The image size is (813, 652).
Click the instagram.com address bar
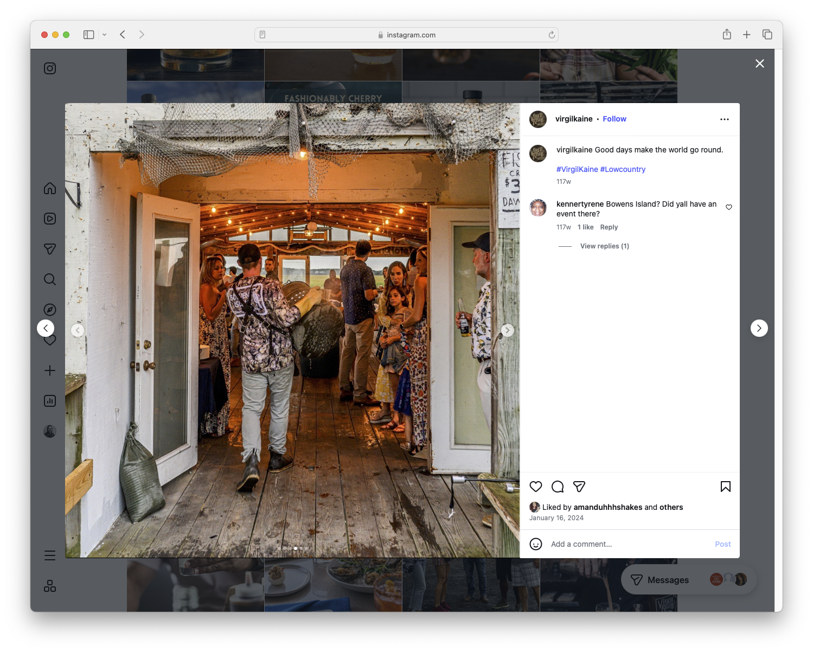coord(407,35)
